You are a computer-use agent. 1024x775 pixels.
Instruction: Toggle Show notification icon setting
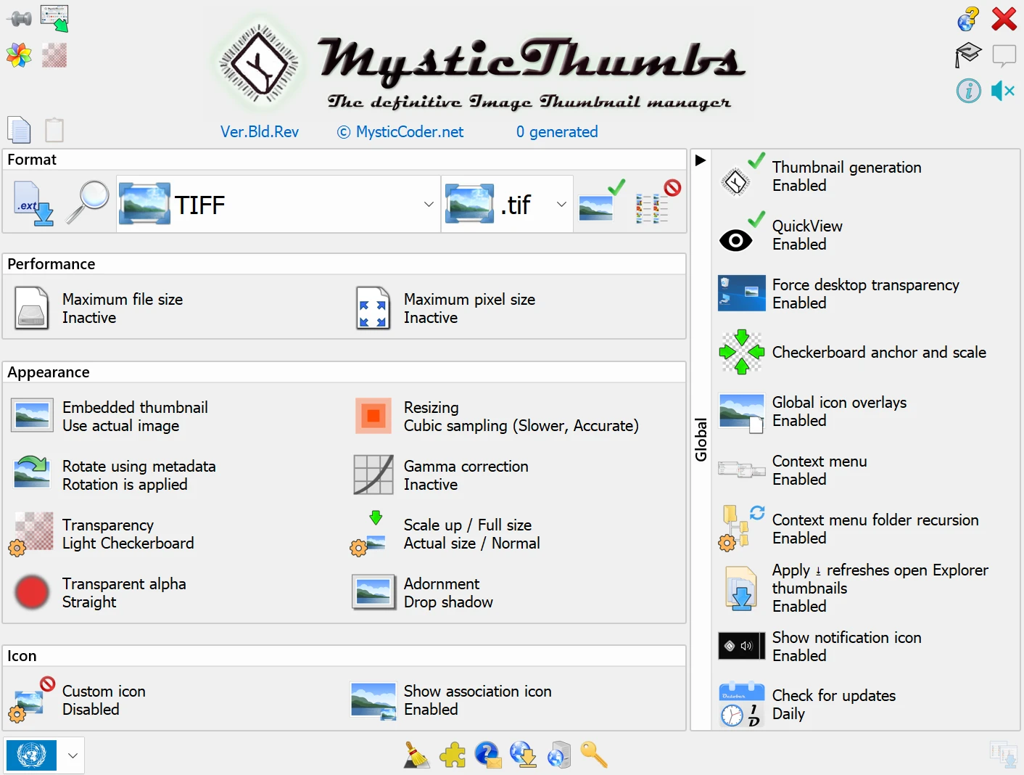click(821, 647)
